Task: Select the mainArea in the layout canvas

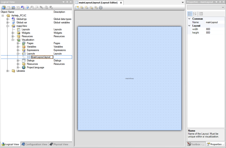Action: (x=129, y=78)
